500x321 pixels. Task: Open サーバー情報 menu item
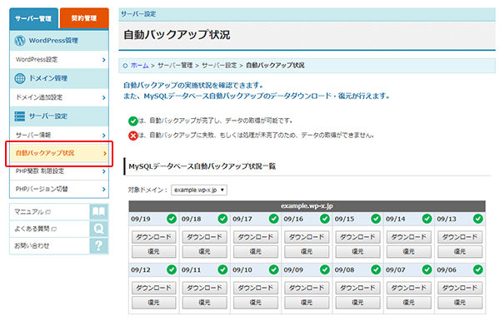(59, 135)
